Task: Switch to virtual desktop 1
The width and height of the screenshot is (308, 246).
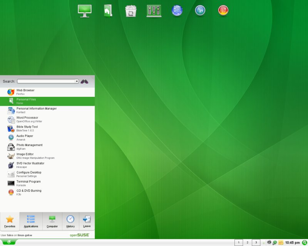Action: coord(239,243)
